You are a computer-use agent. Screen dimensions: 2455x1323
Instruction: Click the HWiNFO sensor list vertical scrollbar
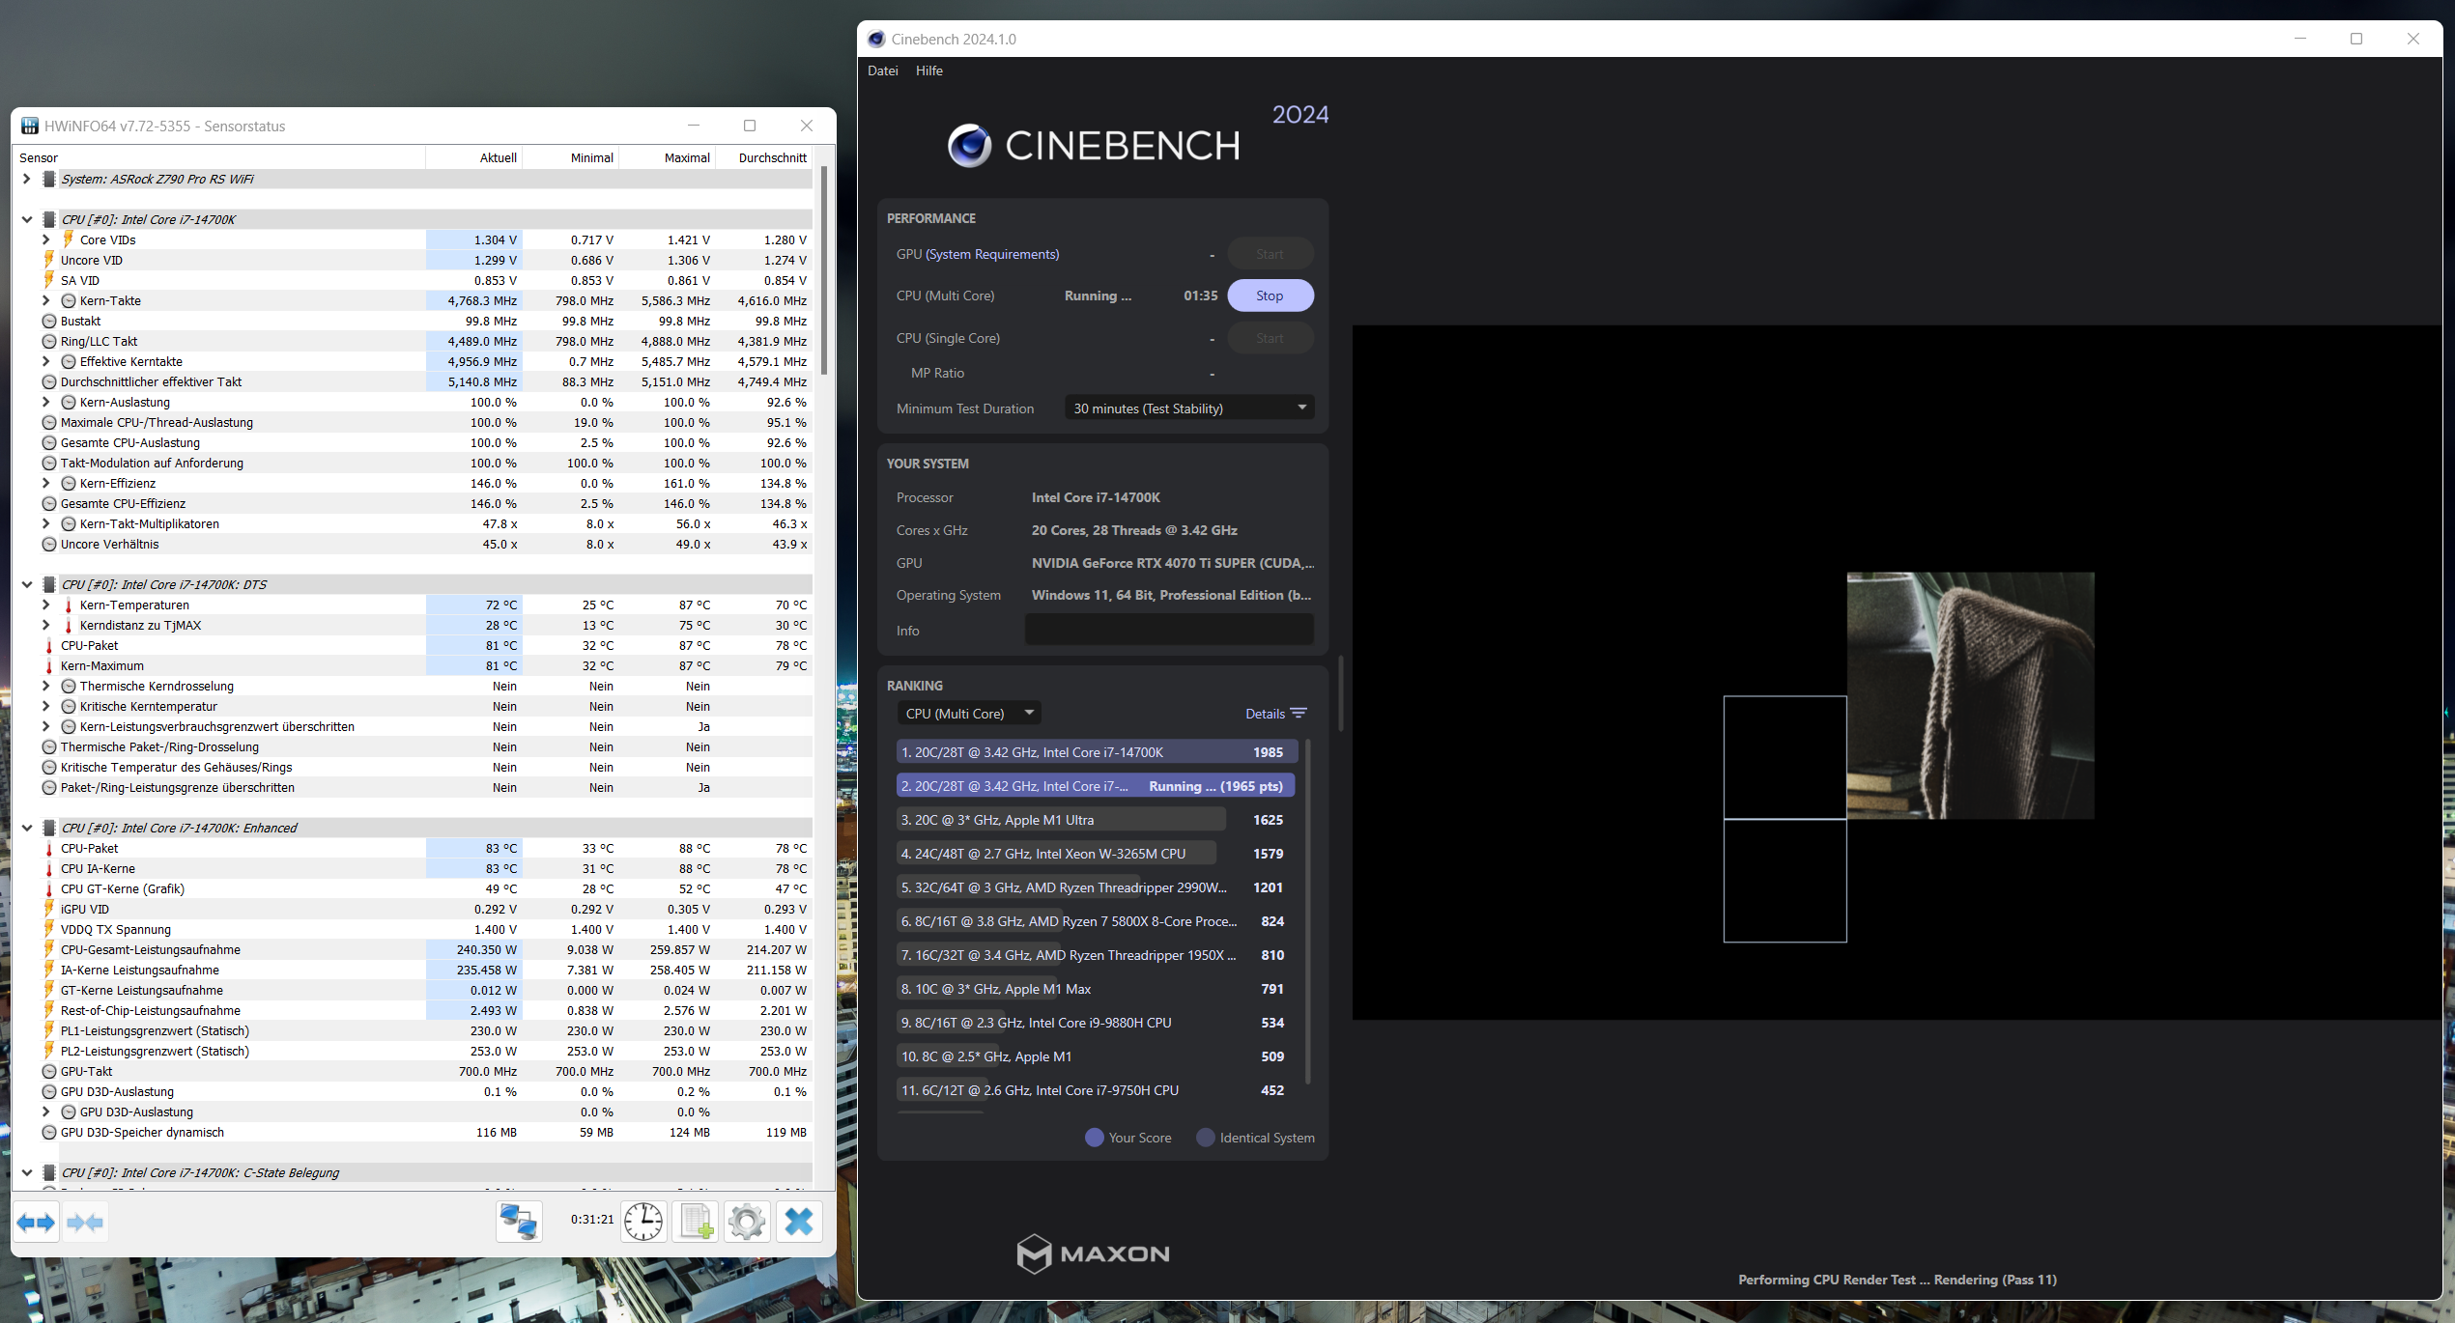[824, 270]
